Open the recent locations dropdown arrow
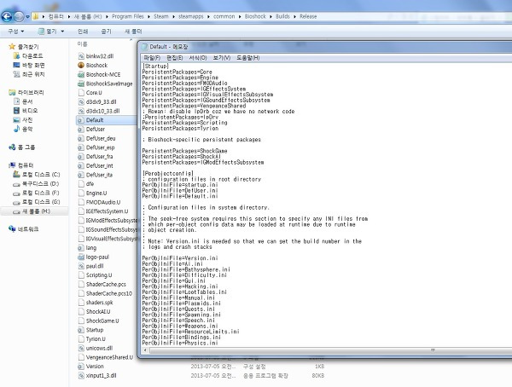This screenshot has height=387, width=512. coord(27,16)
